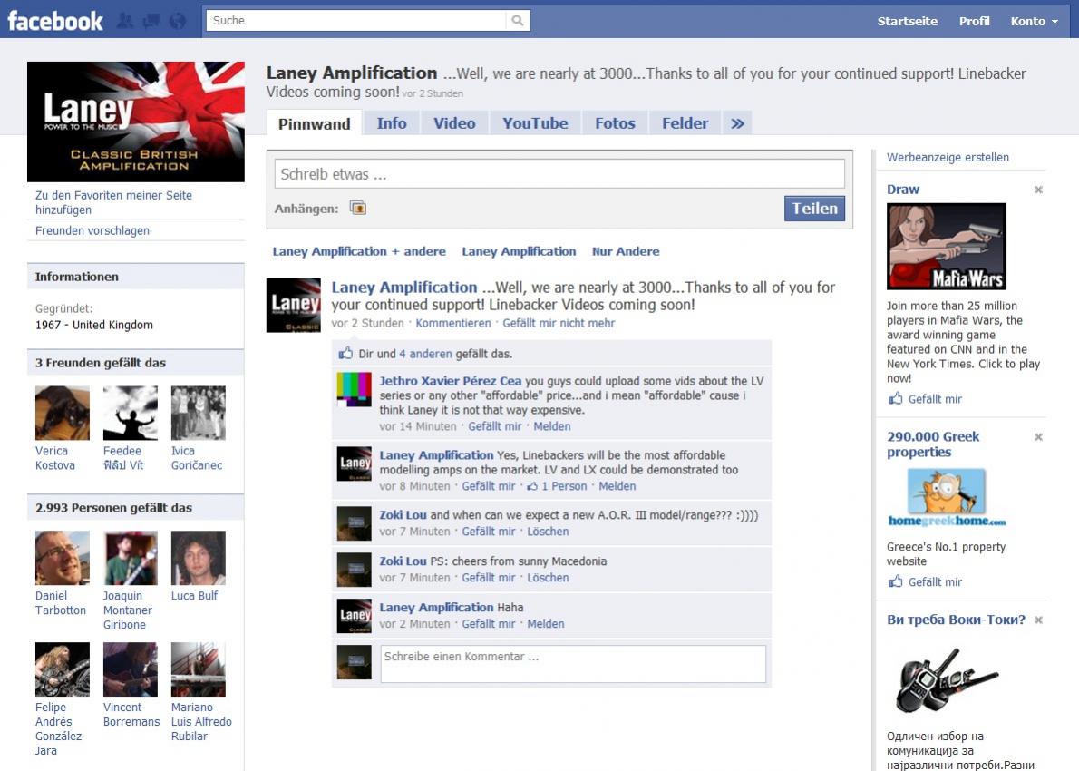The image size is (1079, 771).
Task: Open Daniel Tarbotton's profile picture
Action: pyautogui.click(x=63, y=558)
